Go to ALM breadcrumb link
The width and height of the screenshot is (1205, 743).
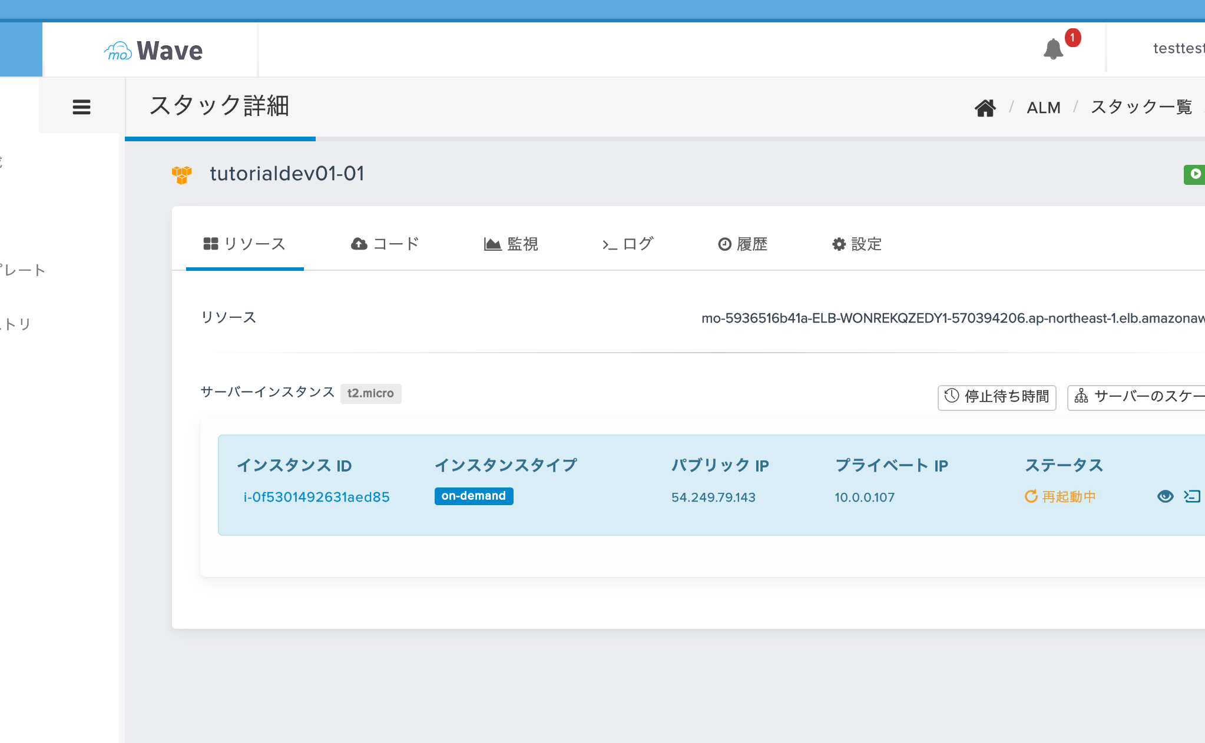(1043, 108)
